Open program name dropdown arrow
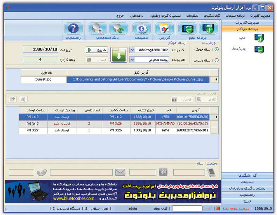This screenshot has height=215, width=277. tap(132, 60)
